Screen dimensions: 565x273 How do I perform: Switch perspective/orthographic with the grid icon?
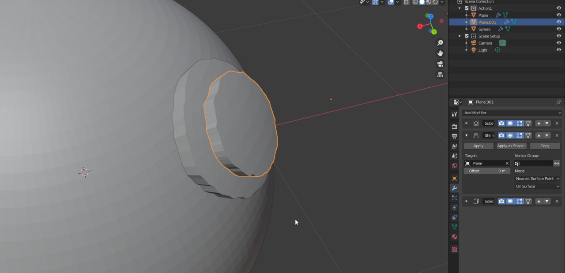pos(440,75)
